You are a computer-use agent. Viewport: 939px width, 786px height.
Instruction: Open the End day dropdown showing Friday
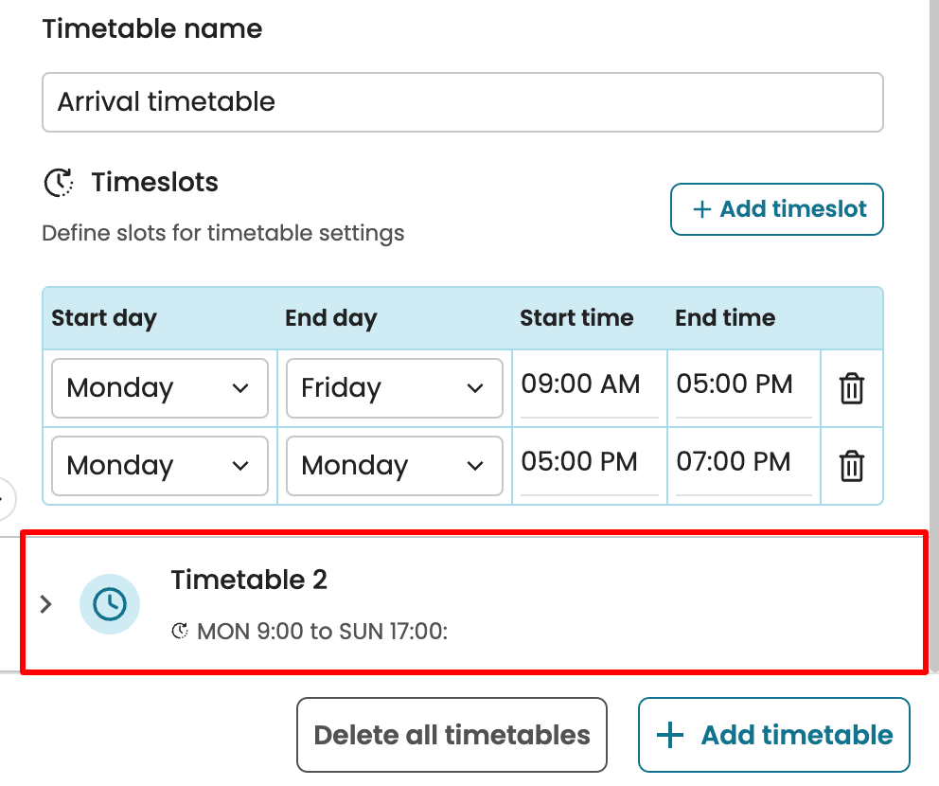394,388
